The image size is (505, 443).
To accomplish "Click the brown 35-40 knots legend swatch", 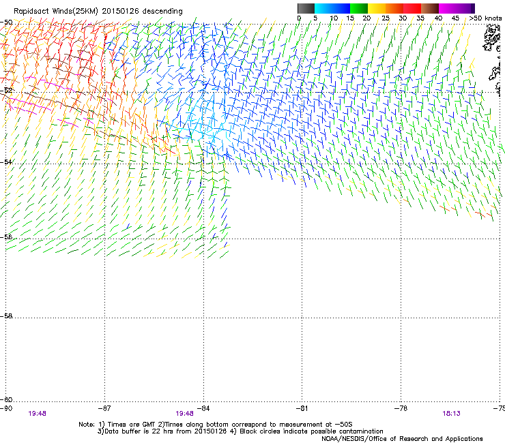I will [x=430, y=8].
